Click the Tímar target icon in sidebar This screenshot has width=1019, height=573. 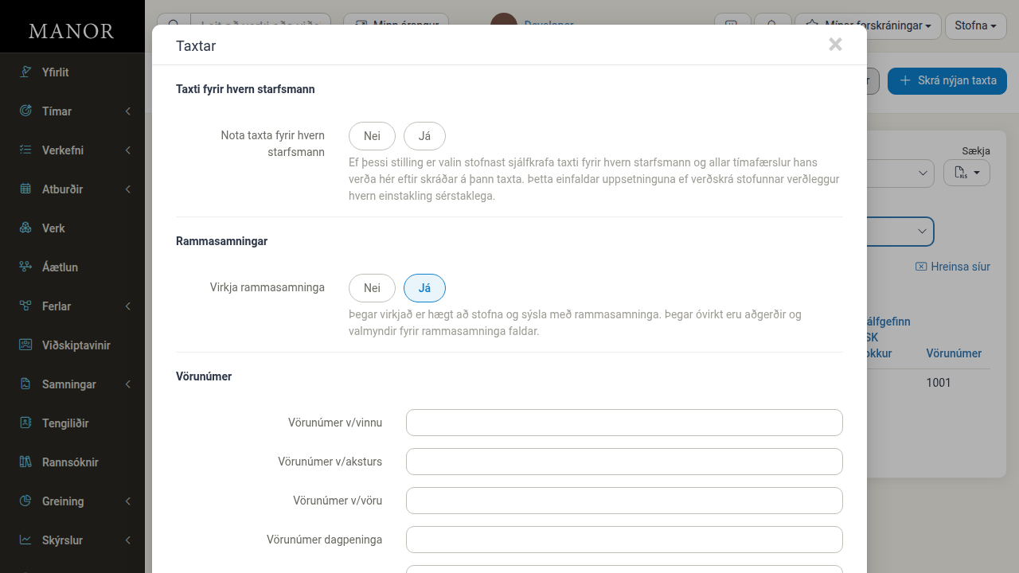(25, 111)
